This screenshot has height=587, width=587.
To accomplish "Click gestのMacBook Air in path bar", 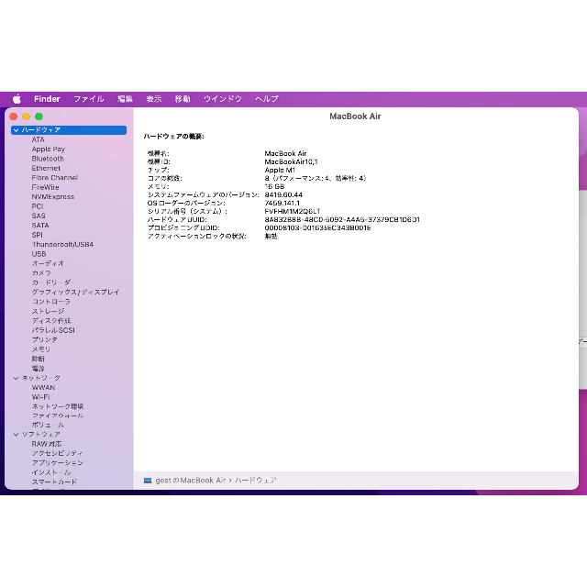I will coord(191,481).
